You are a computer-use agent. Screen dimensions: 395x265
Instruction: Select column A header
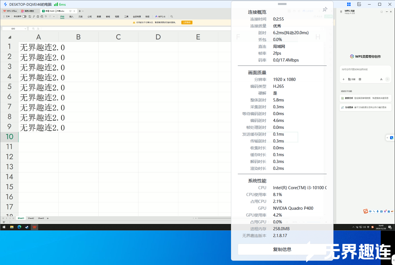coord(38,37)
